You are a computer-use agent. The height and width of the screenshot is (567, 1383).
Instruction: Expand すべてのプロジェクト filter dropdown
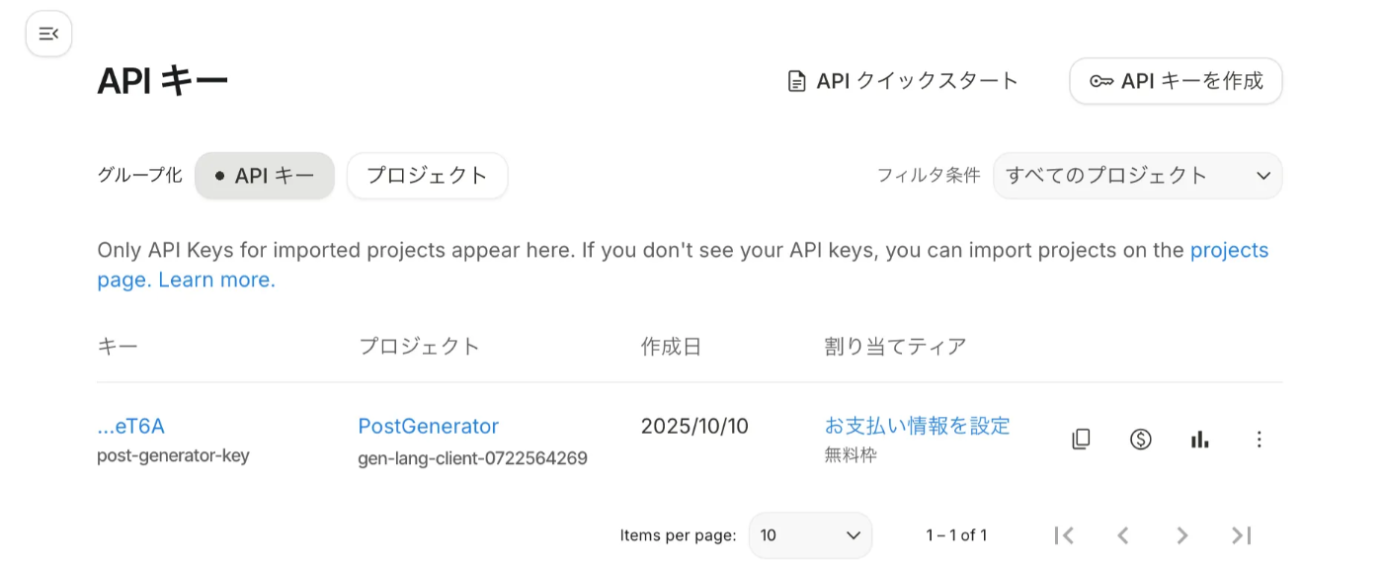pyautogui.click(x=1137, y=176)
